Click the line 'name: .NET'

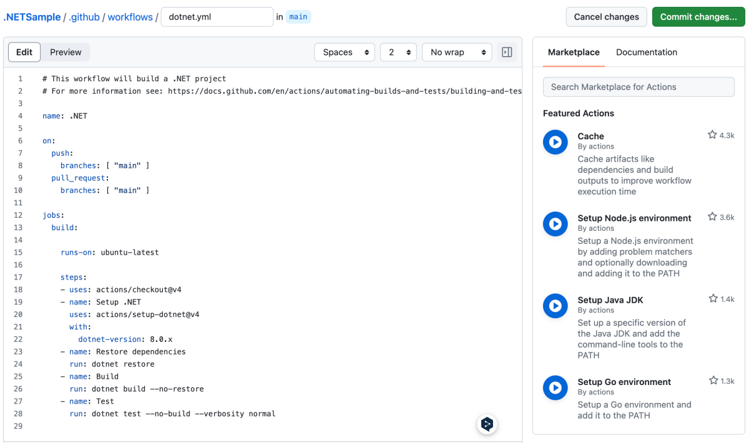click(x=65, y=116)
